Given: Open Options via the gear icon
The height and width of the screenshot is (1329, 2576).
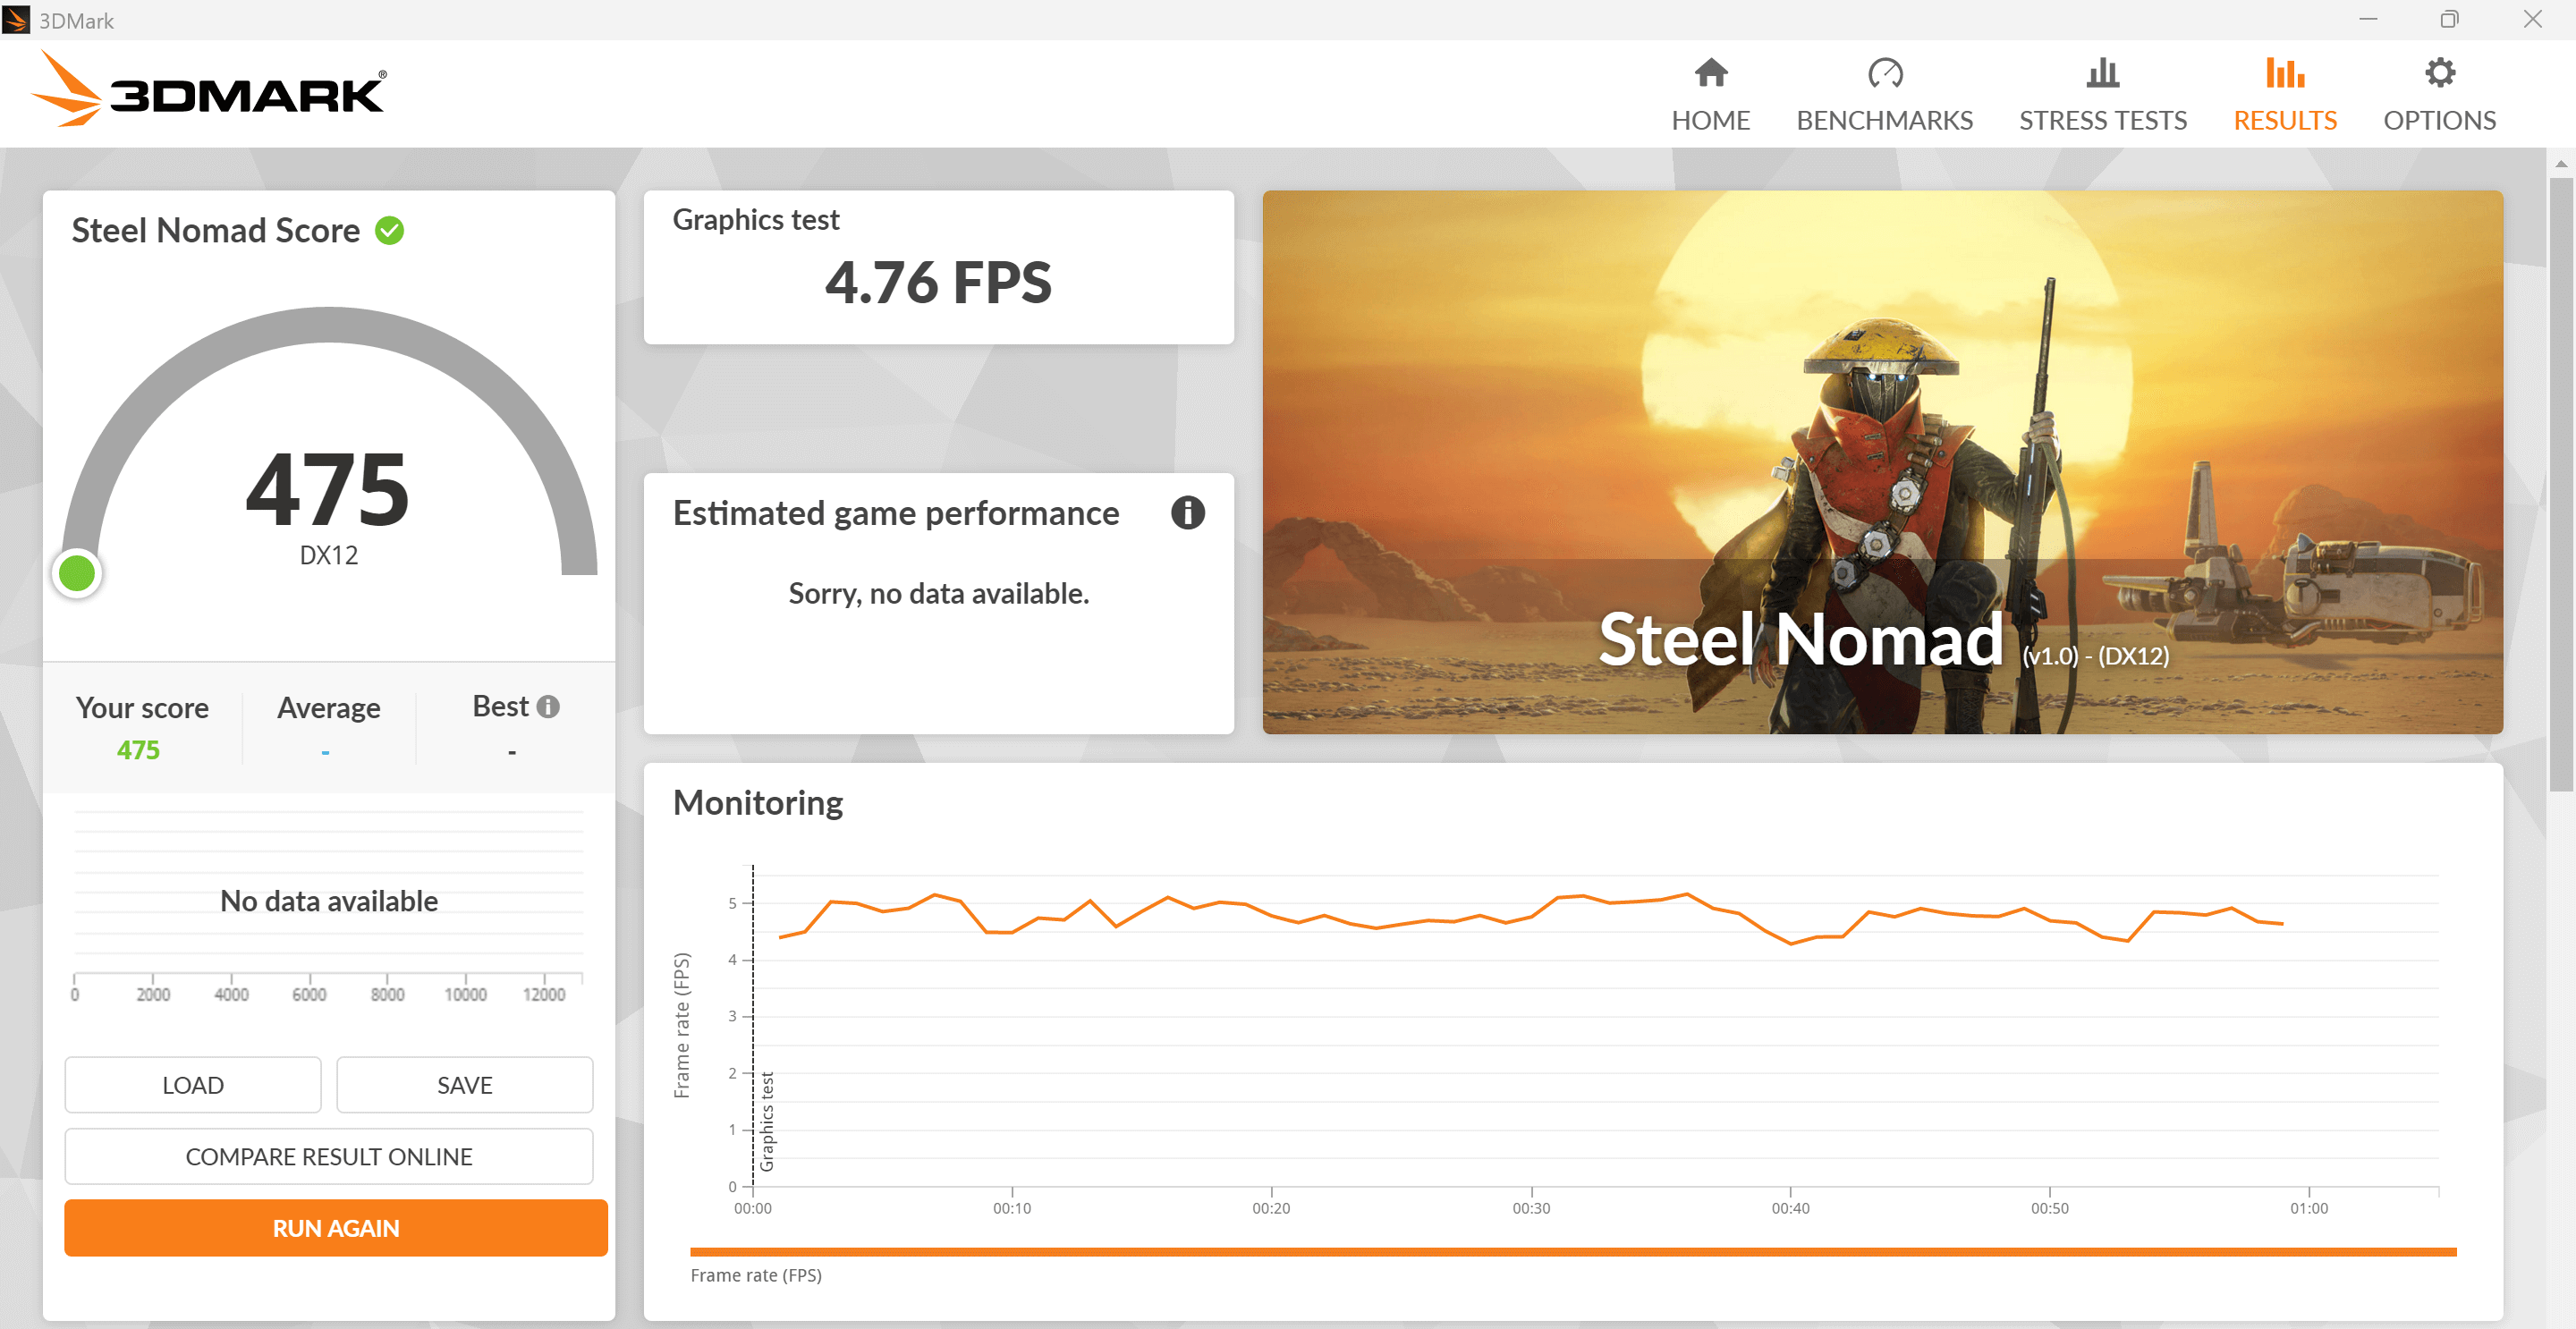Looking at the screenshot, I should (2439, 73).
